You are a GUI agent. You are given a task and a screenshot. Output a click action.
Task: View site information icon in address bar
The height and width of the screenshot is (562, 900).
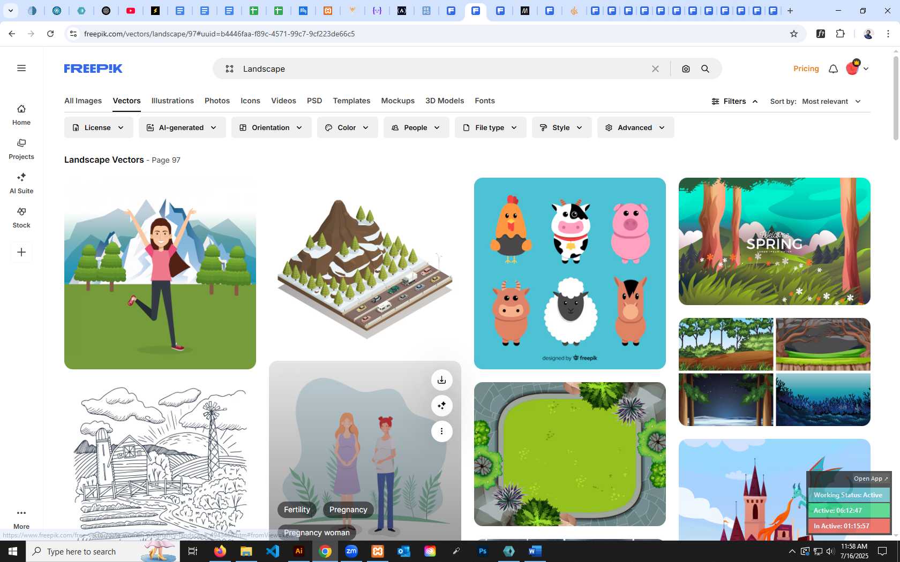(x=73, y=34)
